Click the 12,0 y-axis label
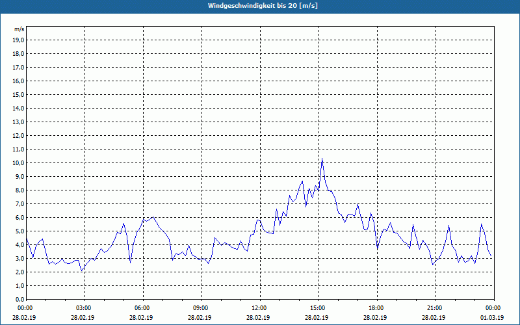The width and height of the screenshot is (520, 325). point(18,136)
